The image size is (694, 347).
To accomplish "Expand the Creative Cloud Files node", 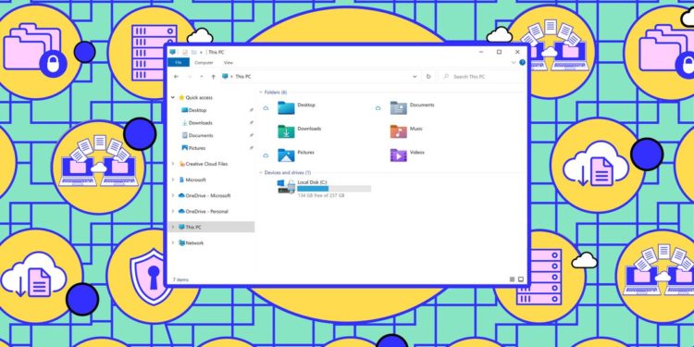I will 173,164.
